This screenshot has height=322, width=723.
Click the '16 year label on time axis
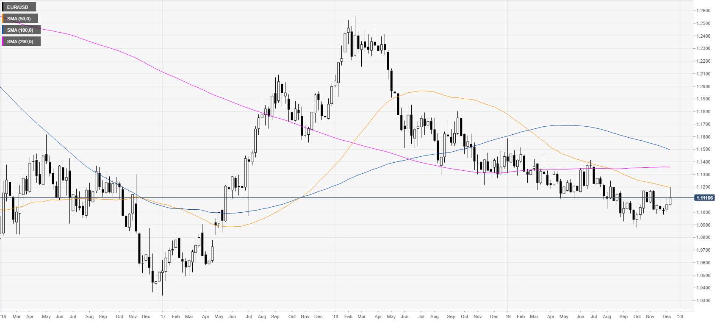tap(3, 316)
